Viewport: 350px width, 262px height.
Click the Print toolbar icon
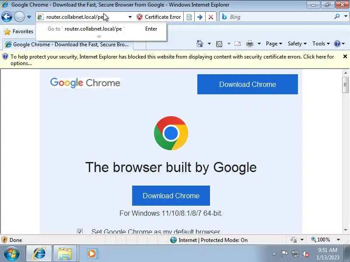[x=249, y=44]
